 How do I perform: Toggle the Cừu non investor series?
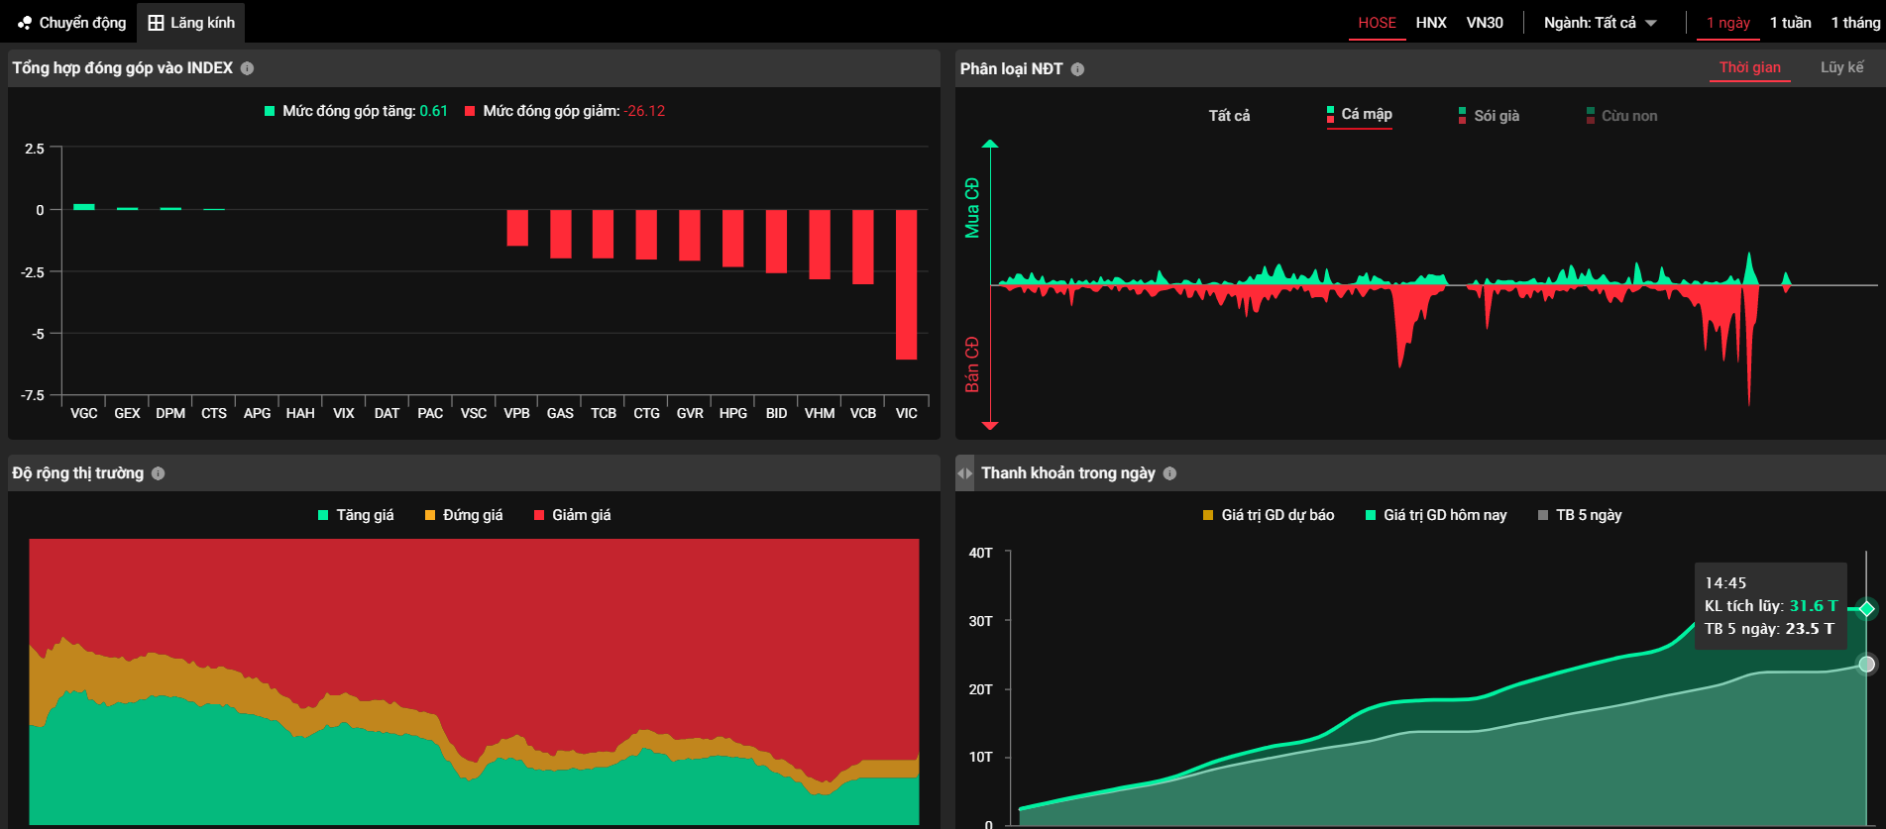point(1620,116)
